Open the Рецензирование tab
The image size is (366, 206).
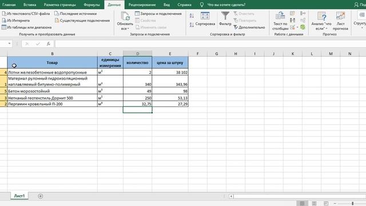pyautogui.click(x=142, y=5)
